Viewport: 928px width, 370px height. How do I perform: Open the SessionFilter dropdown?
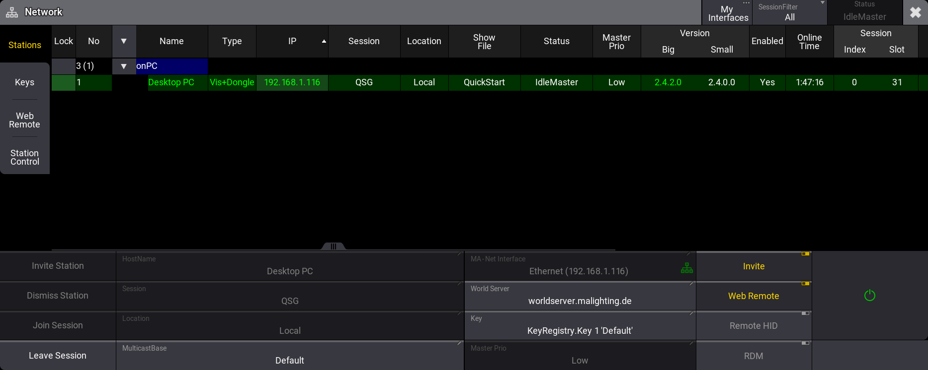tap(790, 12)
